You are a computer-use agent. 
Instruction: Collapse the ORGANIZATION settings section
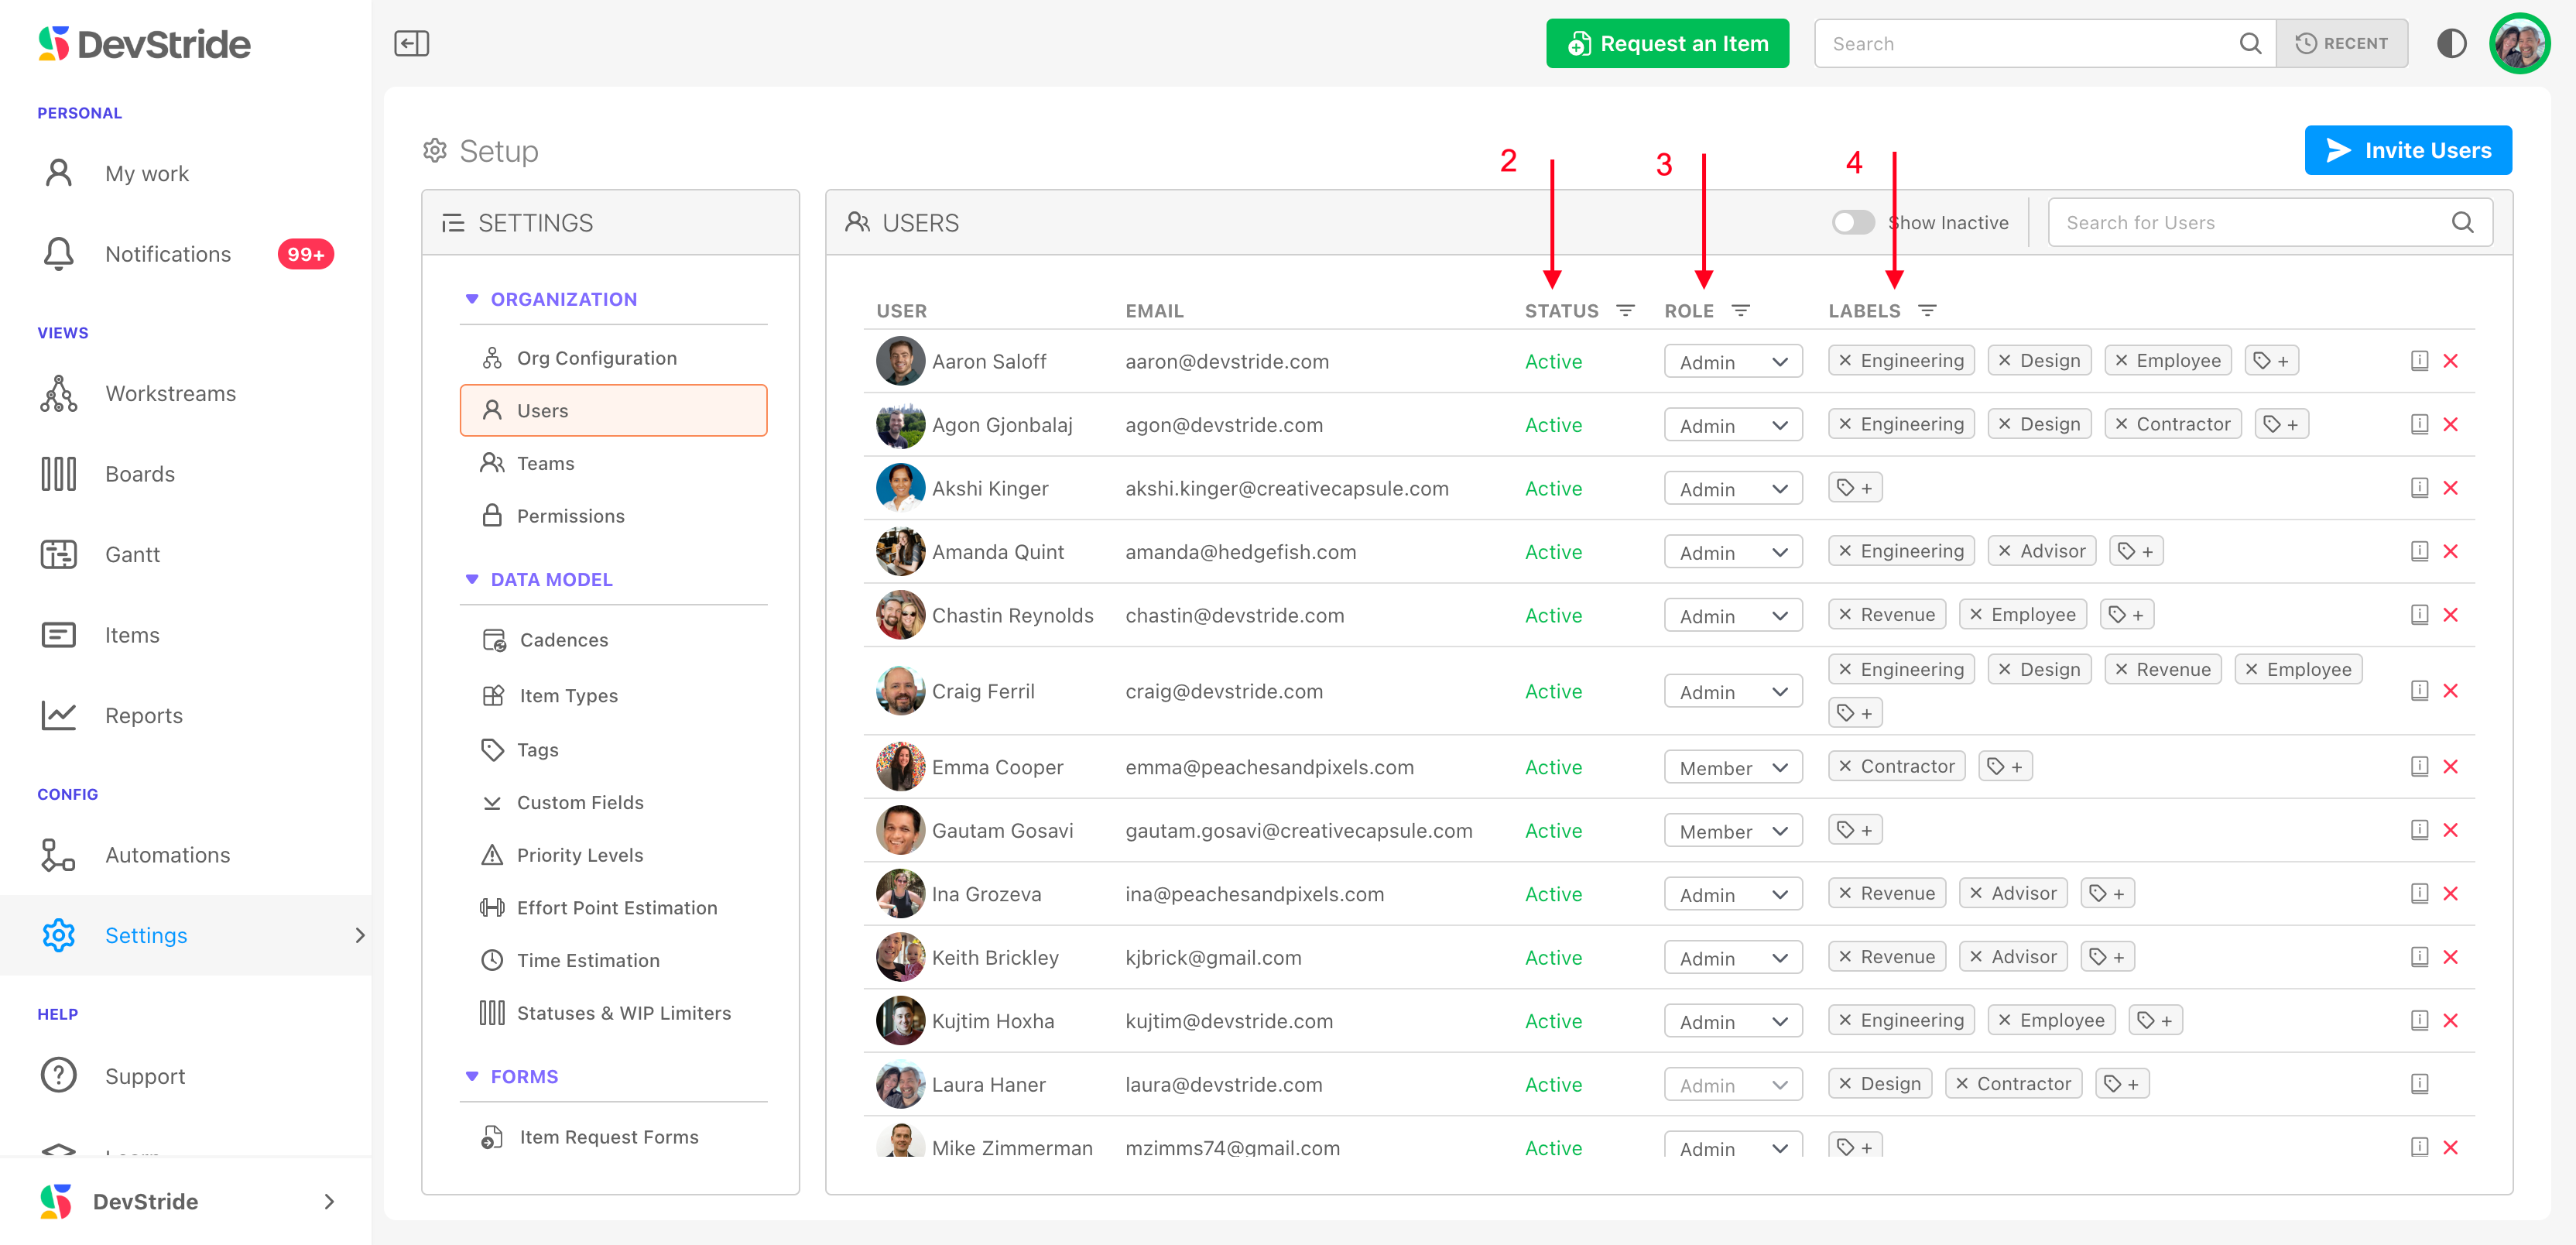[472, 299]
